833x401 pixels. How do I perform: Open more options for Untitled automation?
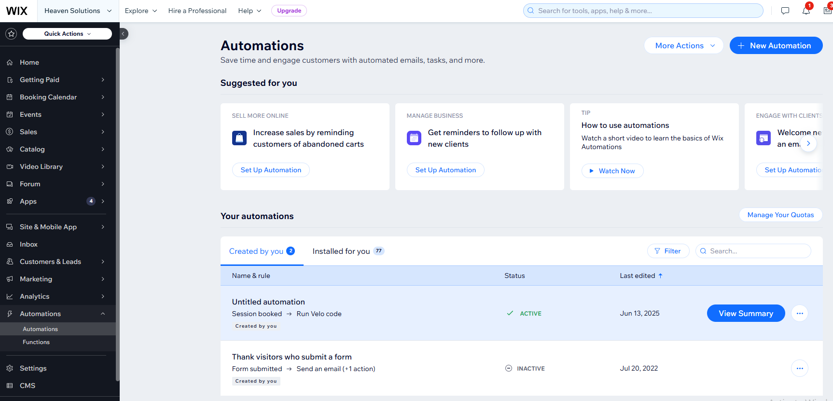click(799, 314)
